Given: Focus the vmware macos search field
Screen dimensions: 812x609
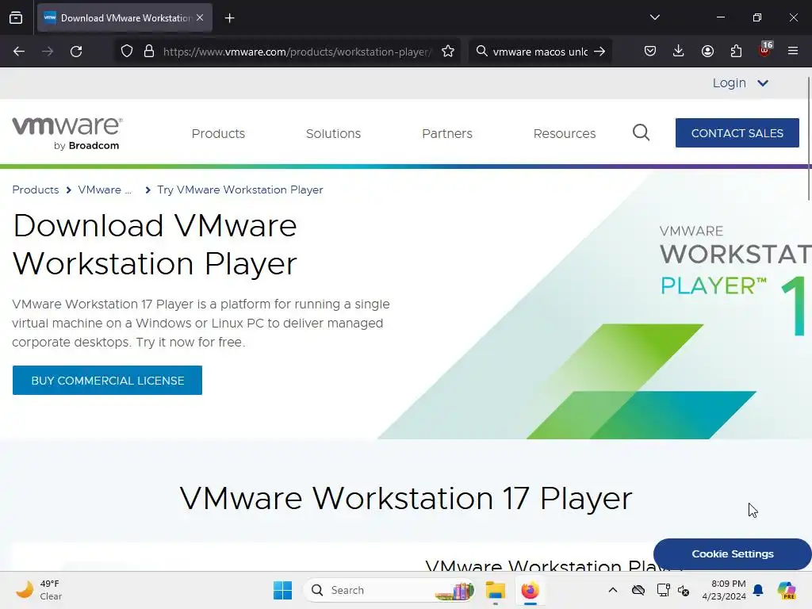Looking at the screenshot, I should click(x=539, y=52).
